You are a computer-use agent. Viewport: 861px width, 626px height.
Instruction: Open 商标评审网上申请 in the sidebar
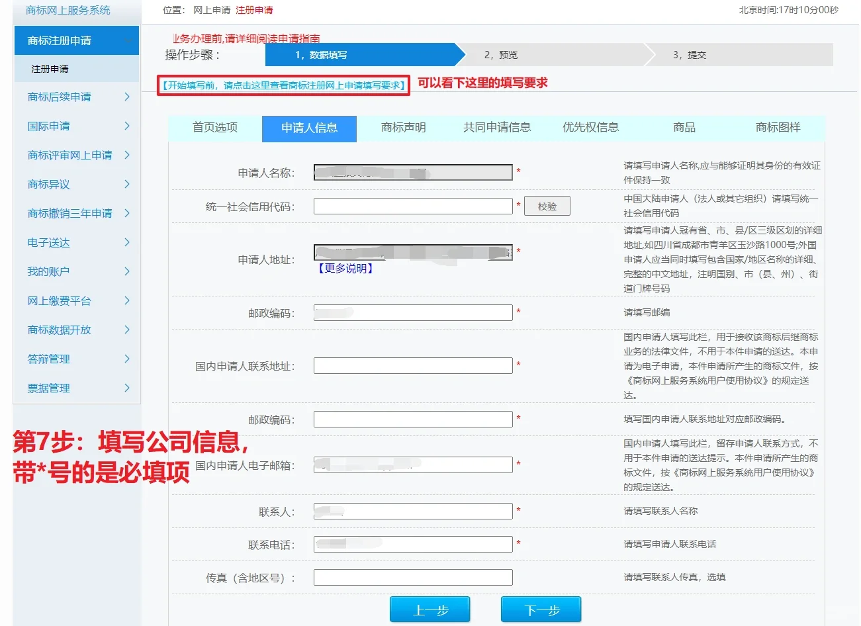70,155
